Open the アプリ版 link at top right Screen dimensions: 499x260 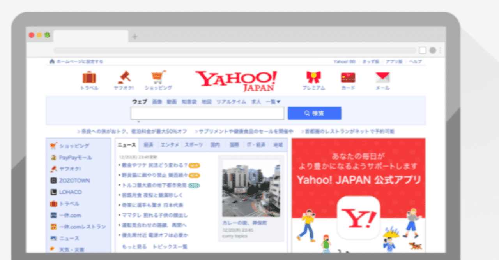(x=394, y=61)
